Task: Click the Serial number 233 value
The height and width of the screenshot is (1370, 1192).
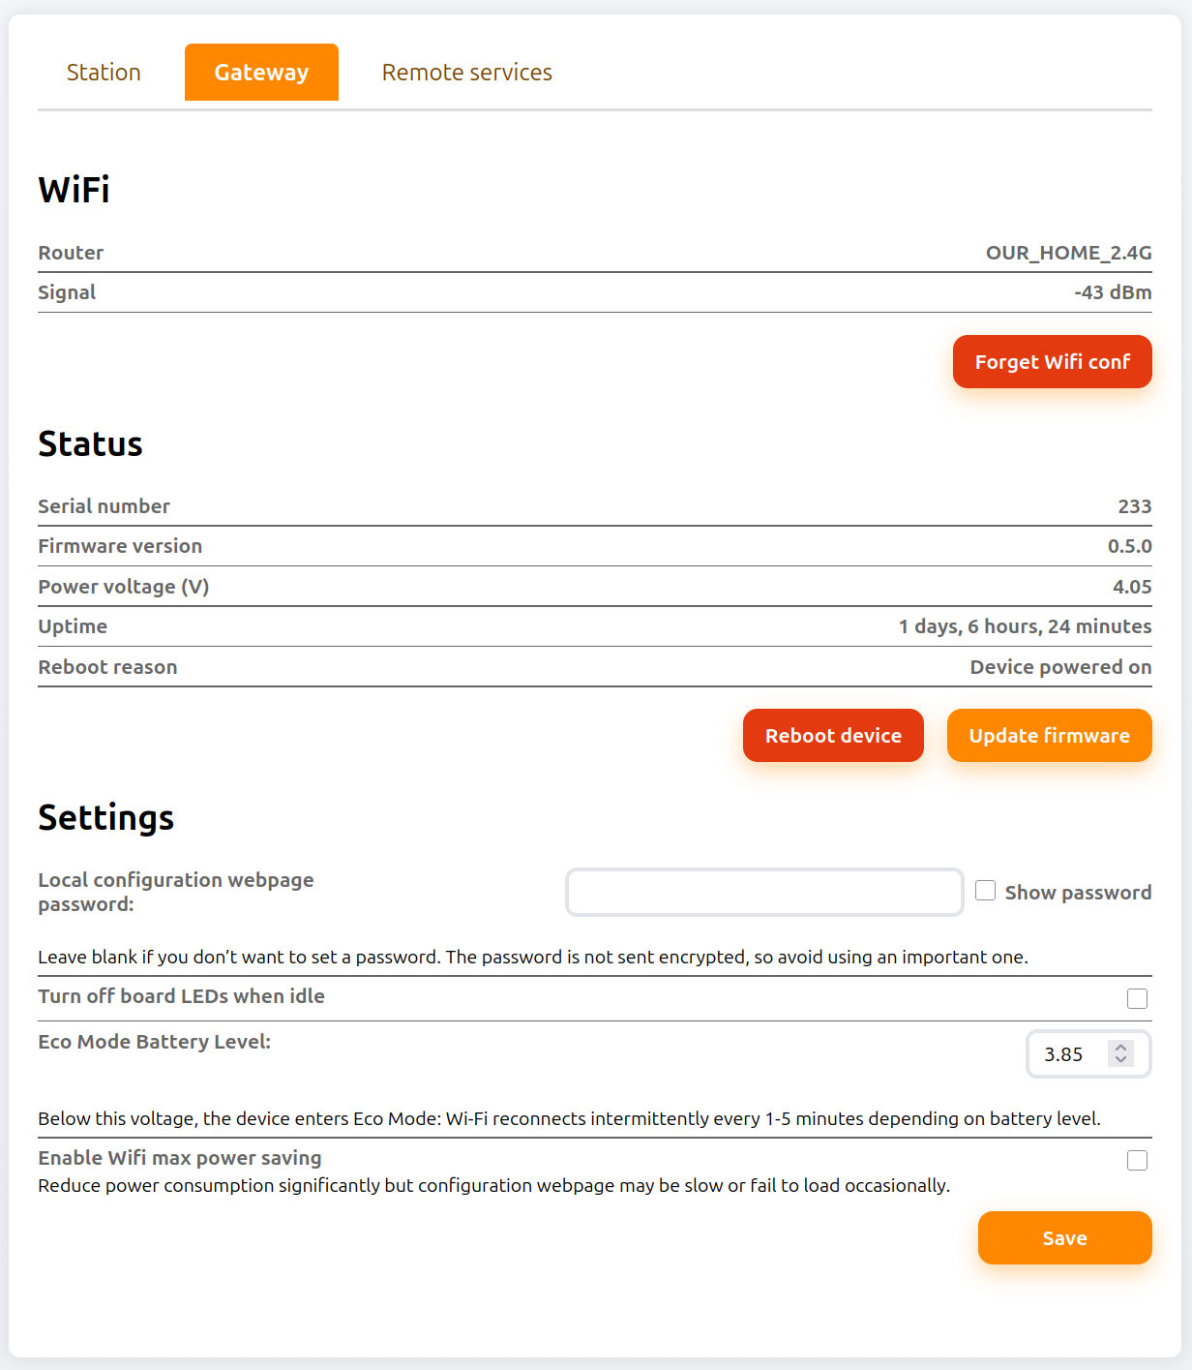Action: (x=1134, y=506)
